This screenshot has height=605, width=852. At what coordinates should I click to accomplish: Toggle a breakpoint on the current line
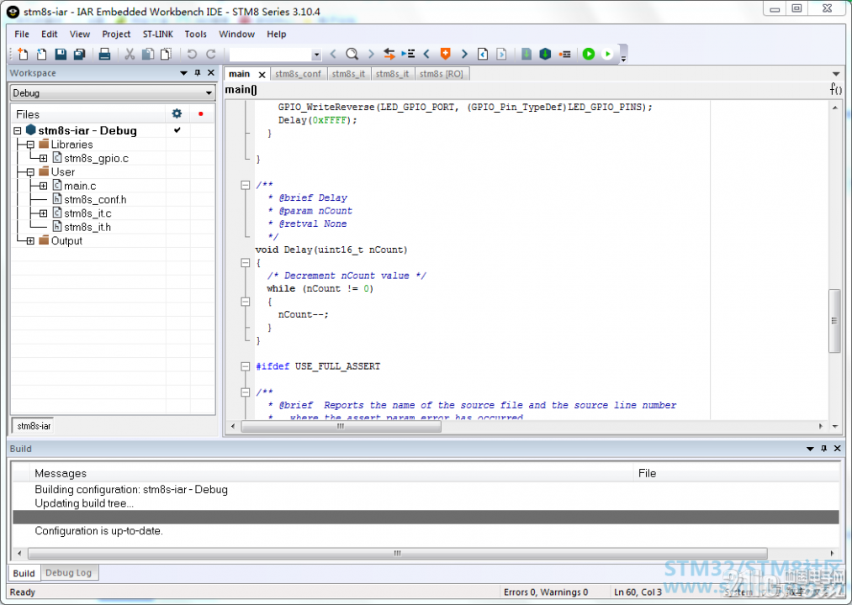point(564,54)
